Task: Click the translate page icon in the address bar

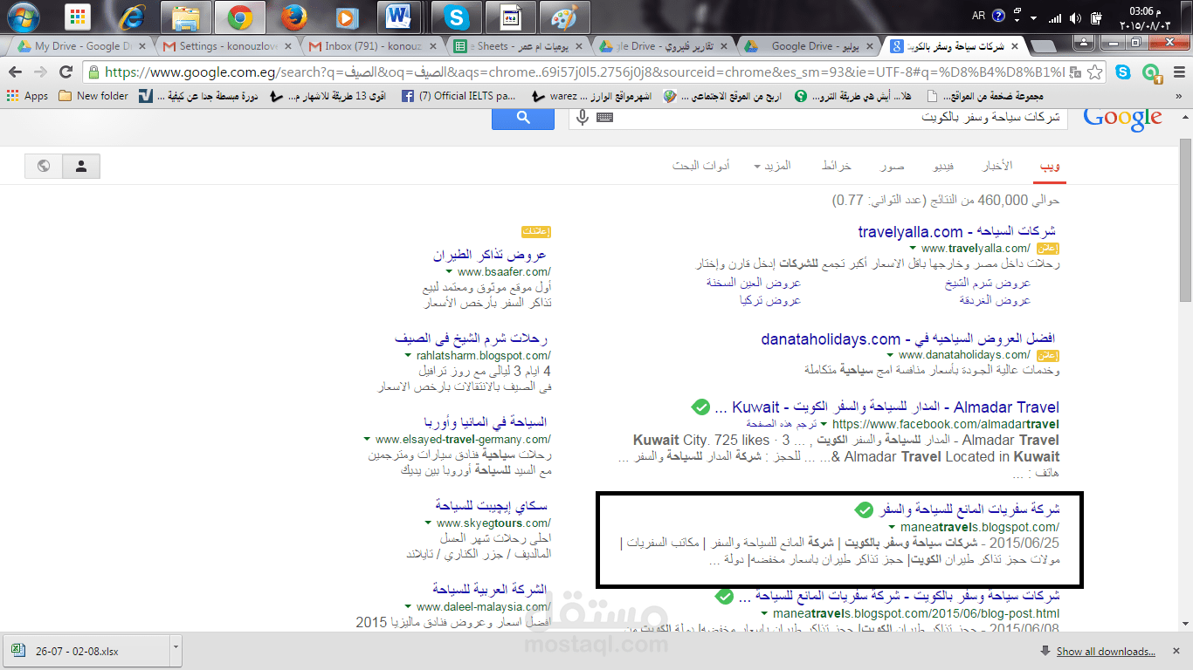Action: click(x=1075, y=72)
